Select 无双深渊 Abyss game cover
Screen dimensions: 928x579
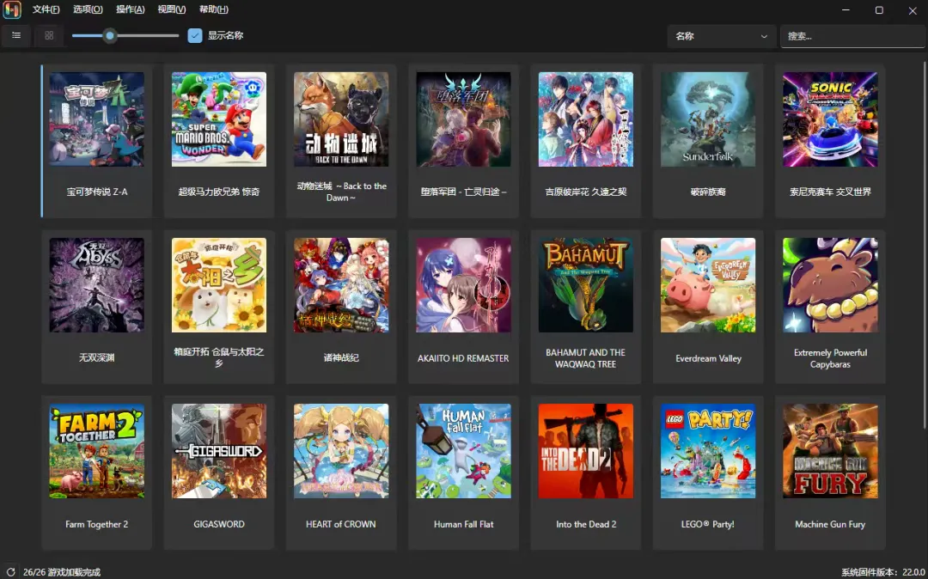point(96,285)
